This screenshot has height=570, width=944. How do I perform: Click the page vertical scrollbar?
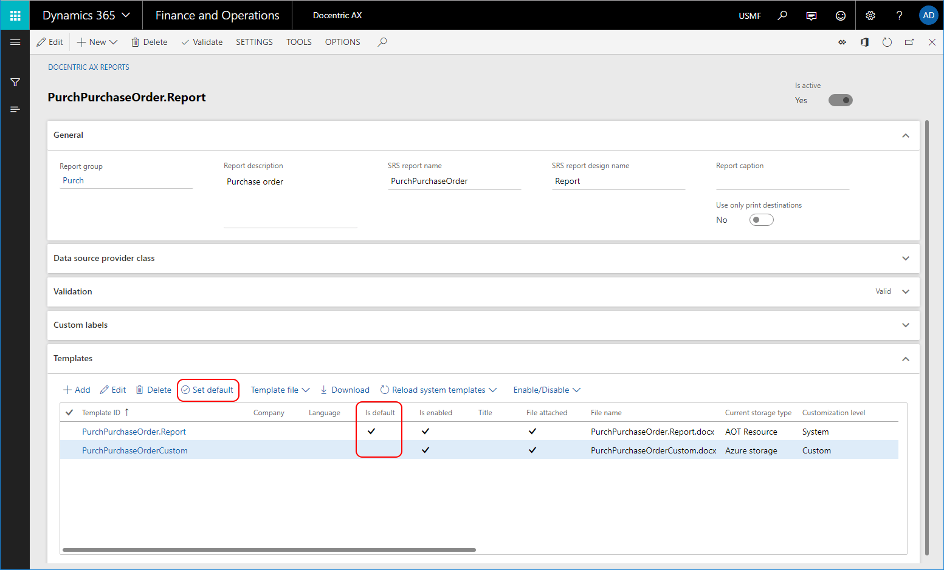pyautogui.click(x=927, y=338)
